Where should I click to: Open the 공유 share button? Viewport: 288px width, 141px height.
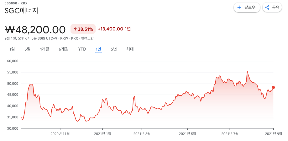pos(272,8)
